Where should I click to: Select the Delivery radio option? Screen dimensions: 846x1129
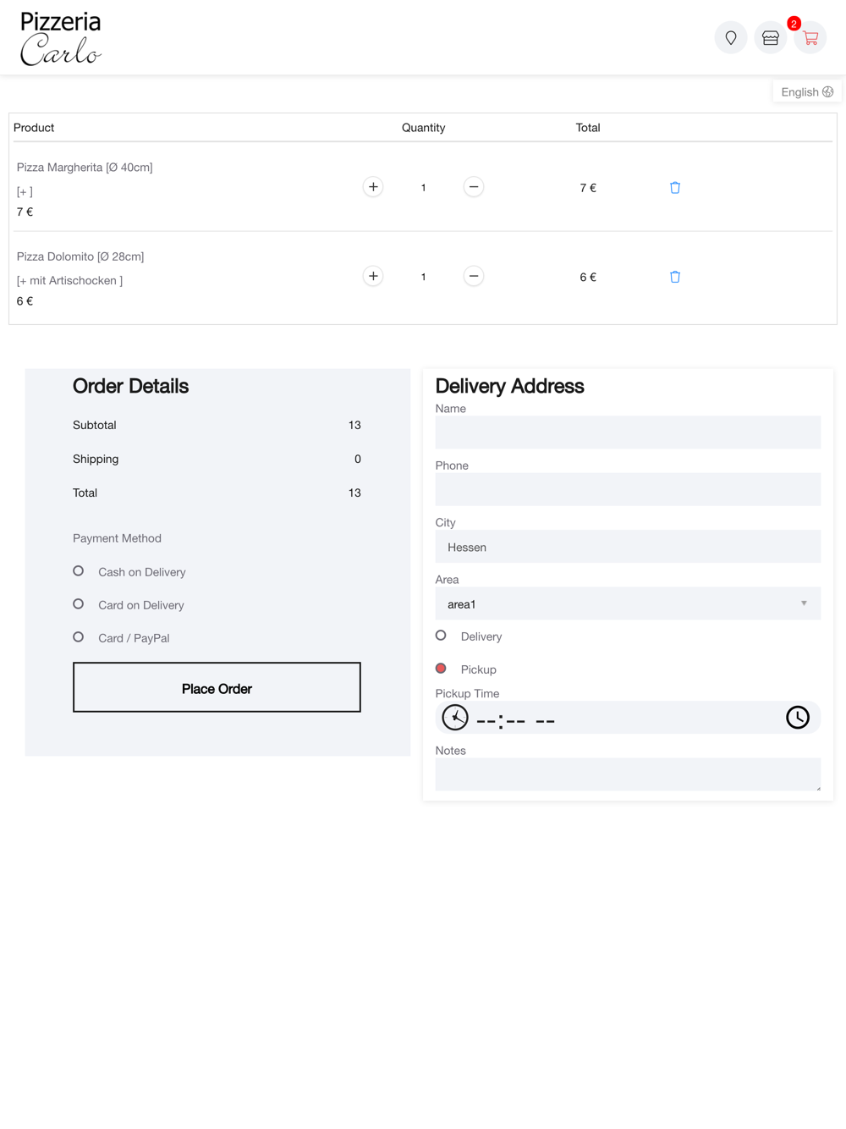tap(441, 636)
